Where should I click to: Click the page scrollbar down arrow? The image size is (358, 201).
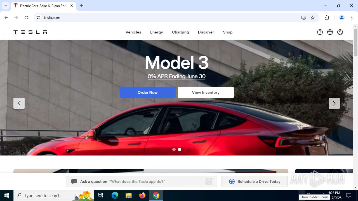[x=356, y=187]
